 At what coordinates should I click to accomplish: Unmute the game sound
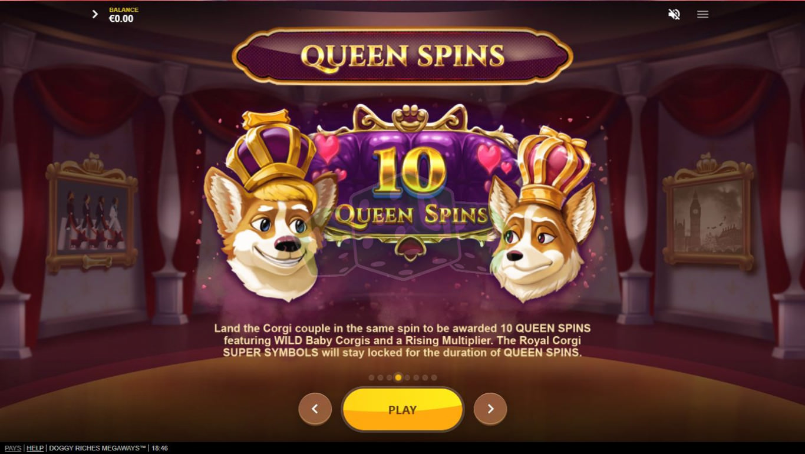(x=674, y=14)
